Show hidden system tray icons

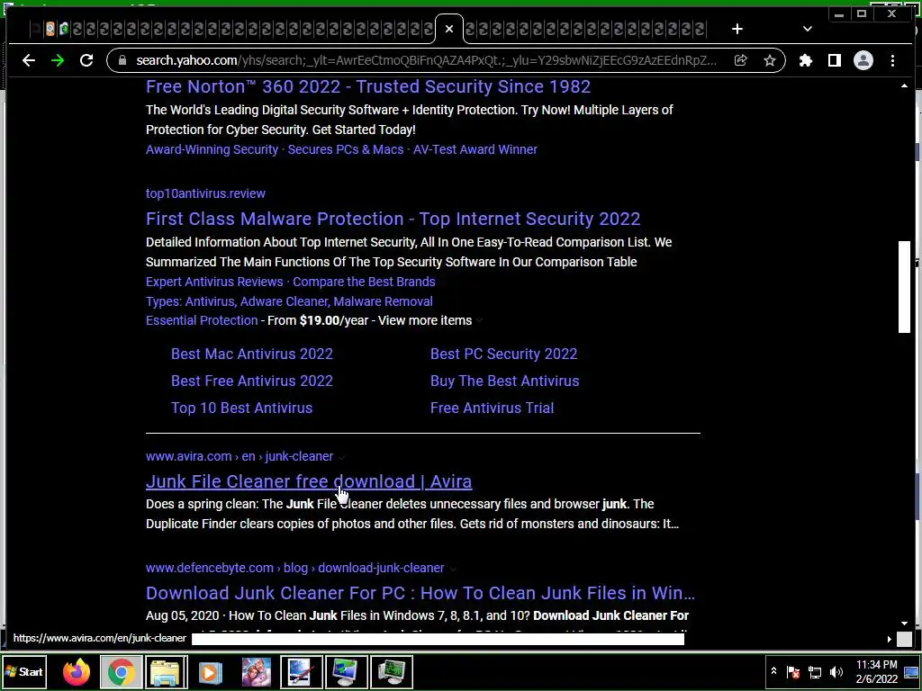coord(773,671)
